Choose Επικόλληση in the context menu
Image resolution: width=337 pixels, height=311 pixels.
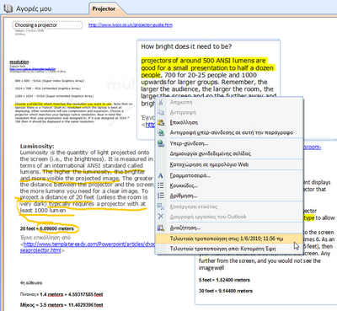[228, 122]
